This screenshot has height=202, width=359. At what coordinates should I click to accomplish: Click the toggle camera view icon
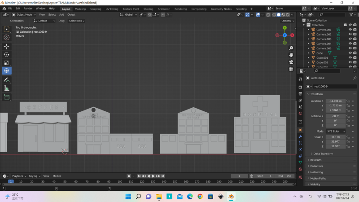coord(291,62)
